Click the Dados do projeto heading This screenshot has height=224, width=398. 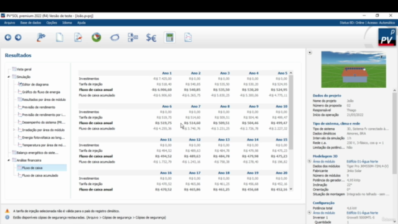point(327,96)
